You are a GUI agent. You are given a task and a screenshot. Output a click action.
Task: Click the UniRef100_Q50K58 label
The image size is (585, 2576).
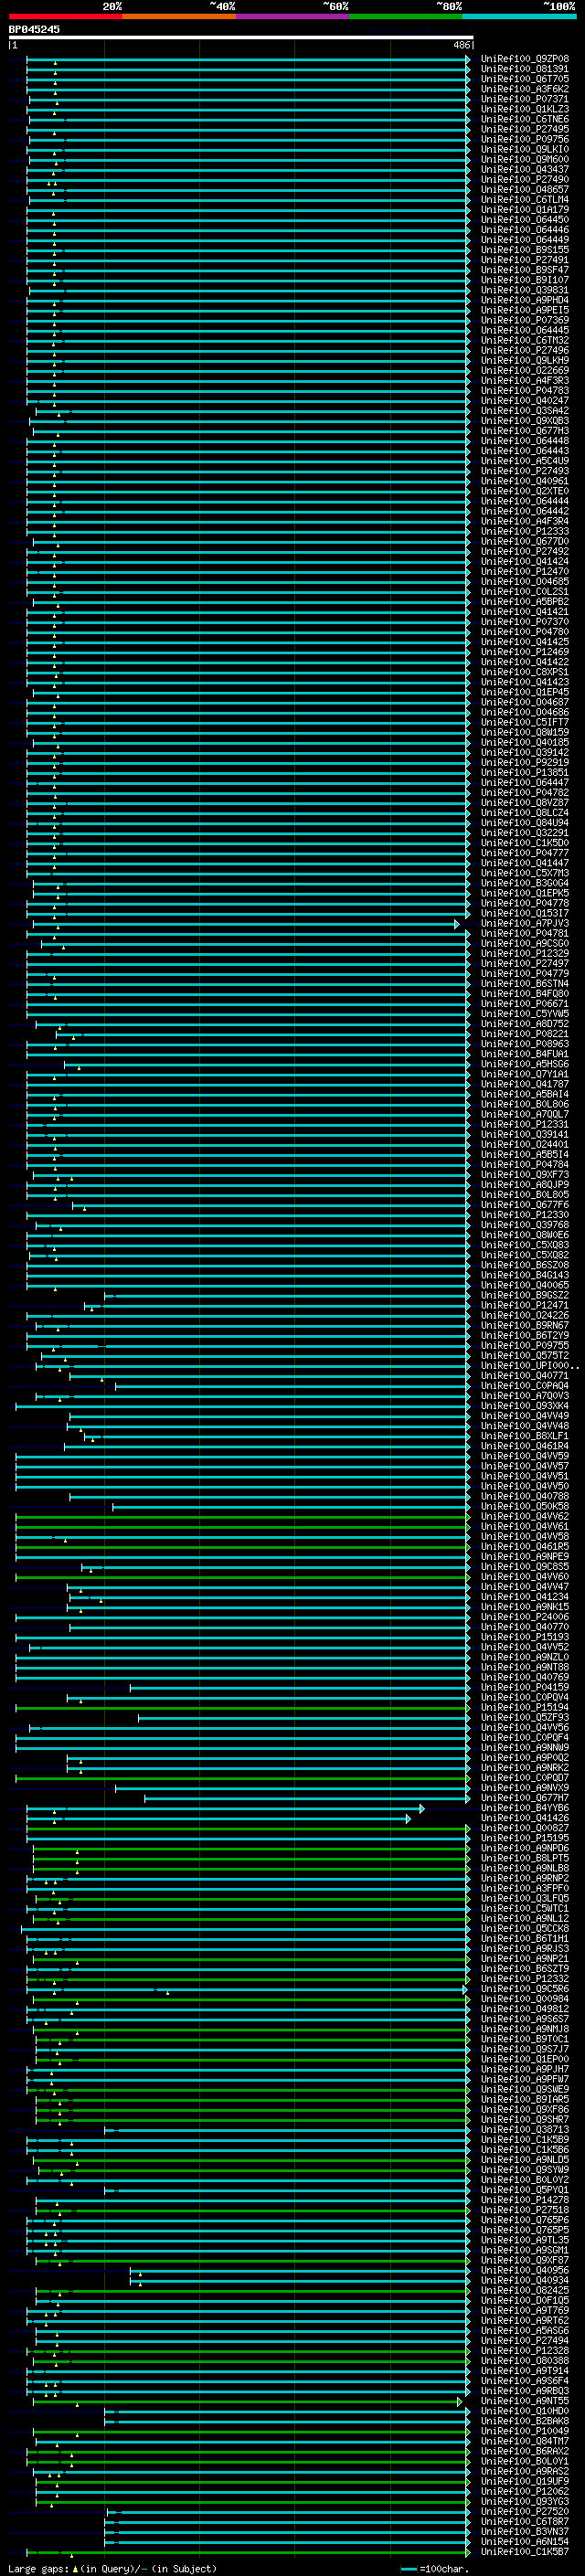pyautogui.click(x=524, y=1506)
